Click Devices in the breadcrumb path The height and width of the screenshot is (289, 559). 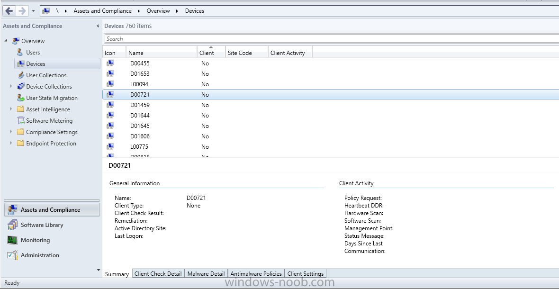[195, 11]
